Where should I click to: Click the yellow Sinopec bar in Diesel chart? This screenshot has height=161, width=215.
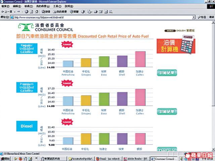(86, 139)
